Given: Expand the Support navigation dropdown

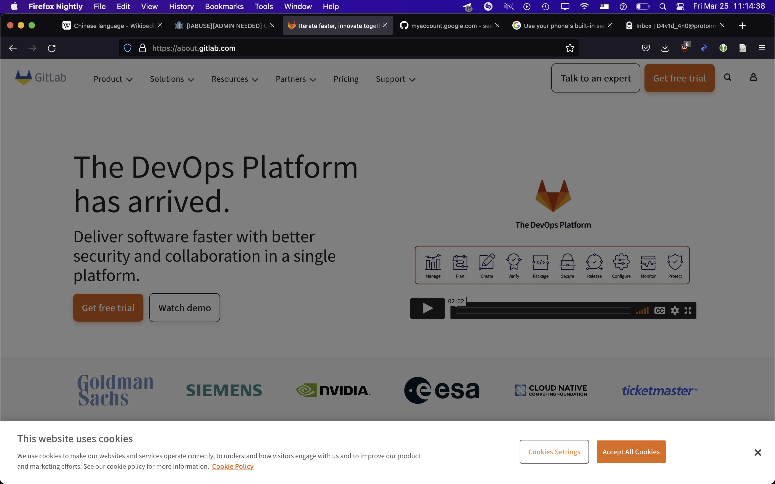Looking at the screenshot, I should click(x=396, y=79).
